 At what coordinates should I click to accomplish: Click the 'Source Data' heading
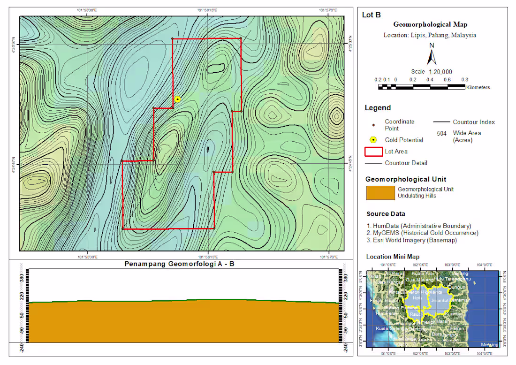pyautogui.click(x=386, y=214)
